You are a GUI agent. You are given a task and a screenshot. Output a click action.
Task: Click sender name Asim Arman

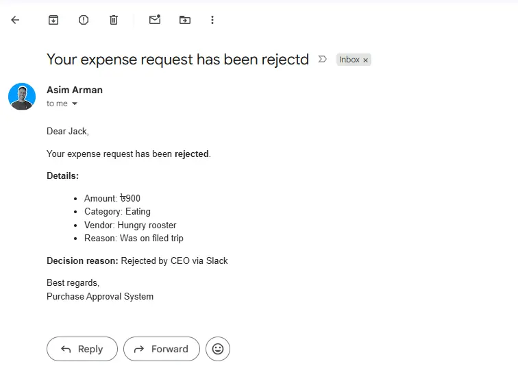[x=75, y=90]
